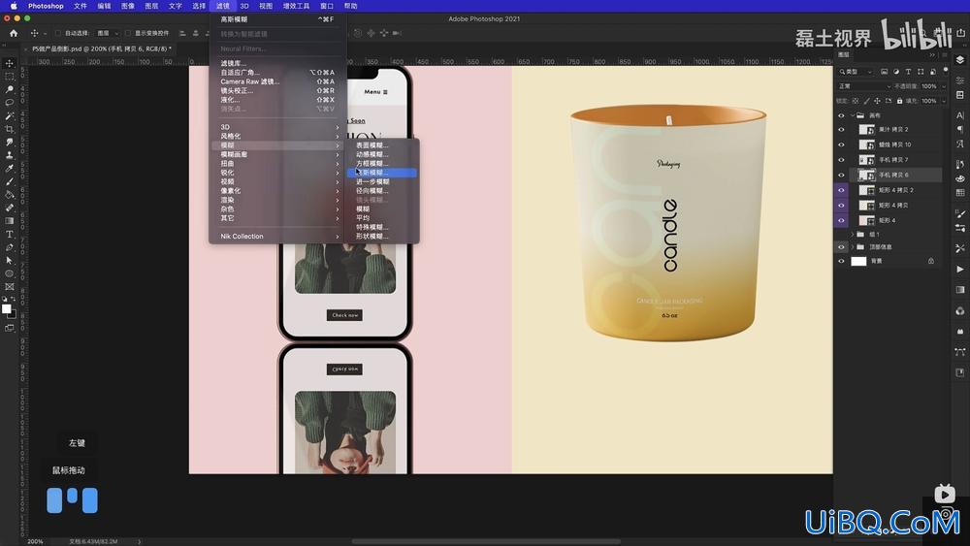Hide the 蜡烛 拷贝 10 layer
This screenshot has height=546, width=970.
click(841, 145)
